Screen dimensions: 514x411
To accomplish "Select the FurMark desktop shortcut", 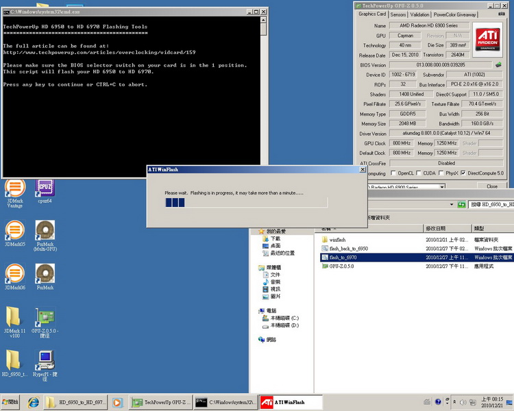I will (x=45, y=277).
